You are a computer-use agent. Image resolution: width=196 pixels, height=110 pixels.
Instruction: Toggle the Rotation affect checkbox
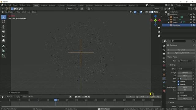[179, 84]
